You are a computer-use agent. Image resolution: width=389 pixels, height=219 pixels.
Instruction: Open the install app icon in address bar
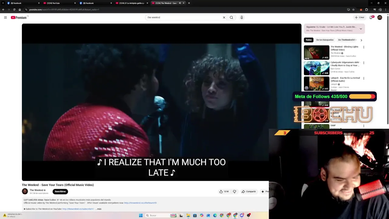tap(348, 9)
